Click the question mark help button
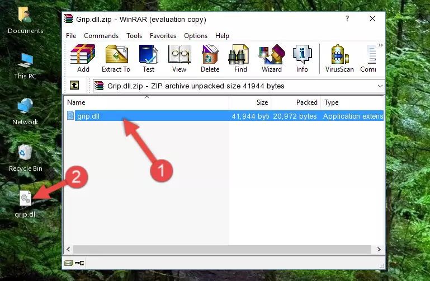Viewport: 430px width, 281px height. coord(347,18)
